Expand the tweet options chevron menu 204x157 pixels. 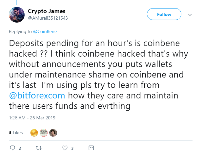tap(190, 14)
